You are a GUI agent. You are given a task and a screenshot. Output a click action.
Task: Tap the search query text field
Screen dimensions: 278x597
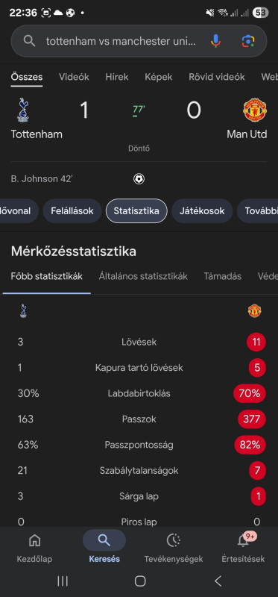[x=121, y=41]
